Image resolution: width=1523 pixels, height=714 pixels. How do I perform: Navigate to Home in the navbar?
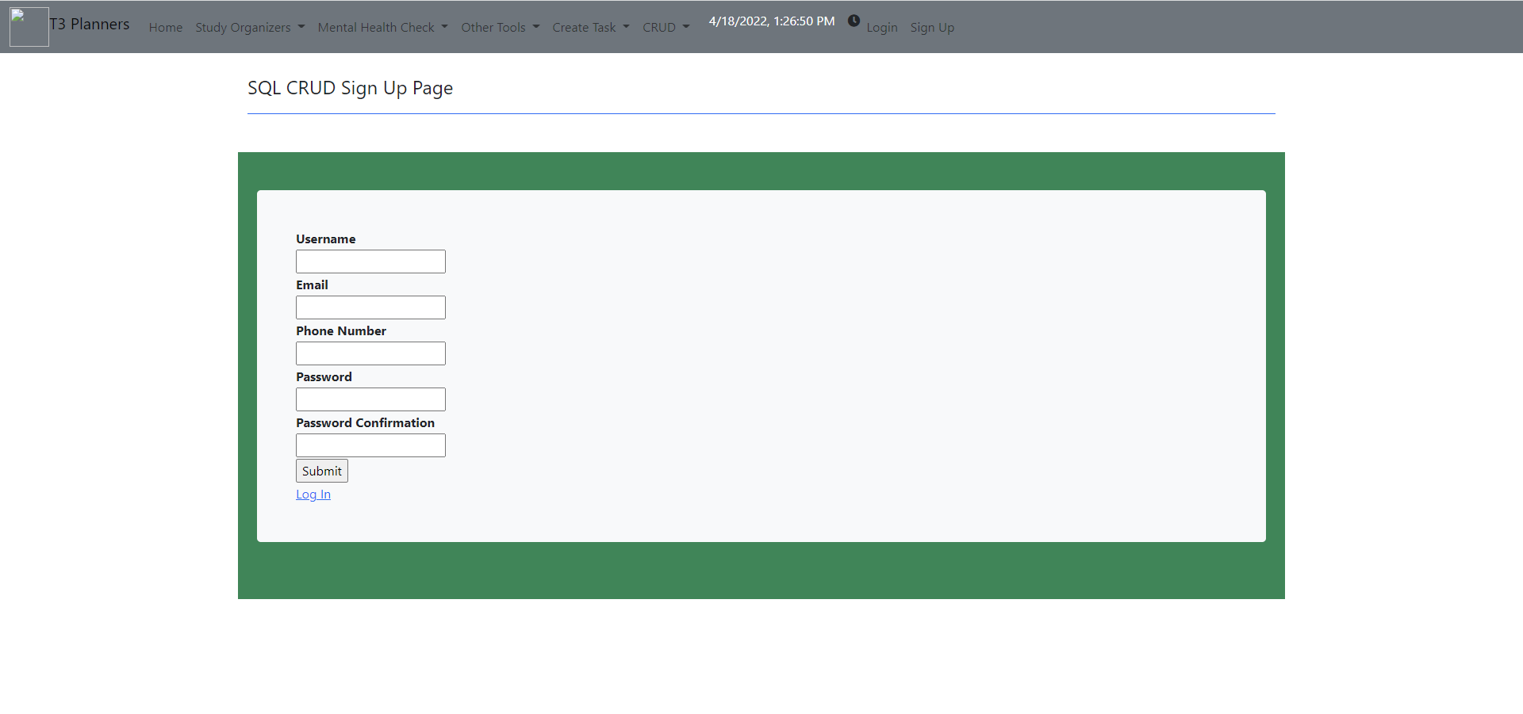(165, 27)
